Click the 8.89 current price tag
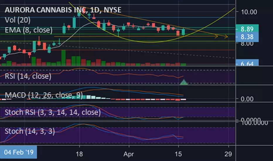273x161 pixels. 247,29
